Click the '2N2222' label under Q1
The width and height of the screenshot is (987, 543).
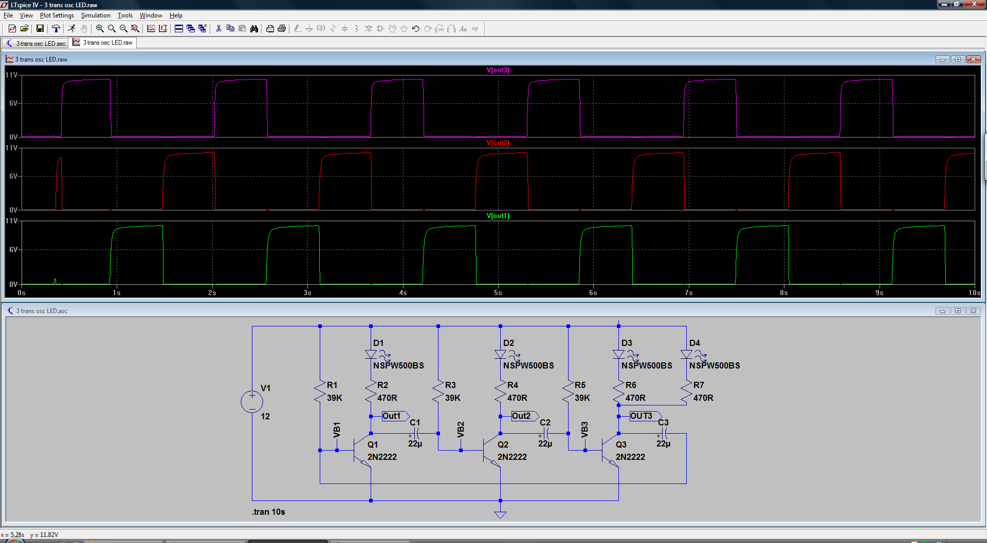(x=382, y=457)
